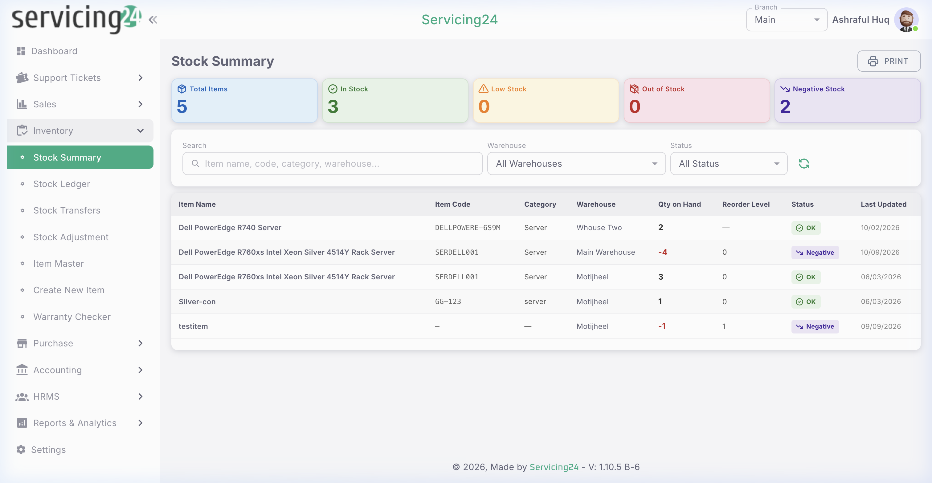Click the Negative status badge for testitem

click(x=815, y=326)
